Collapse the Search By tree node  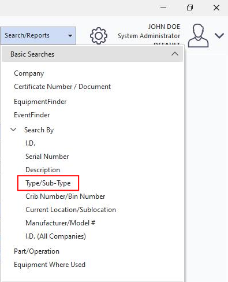click(x=13, y=129)
